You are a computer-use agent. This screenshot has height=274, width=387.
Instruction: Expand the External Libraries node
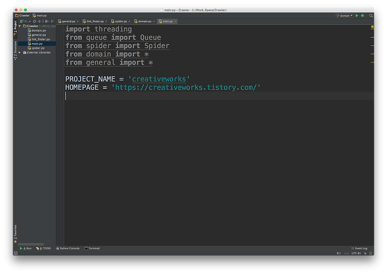pos(20,52)
